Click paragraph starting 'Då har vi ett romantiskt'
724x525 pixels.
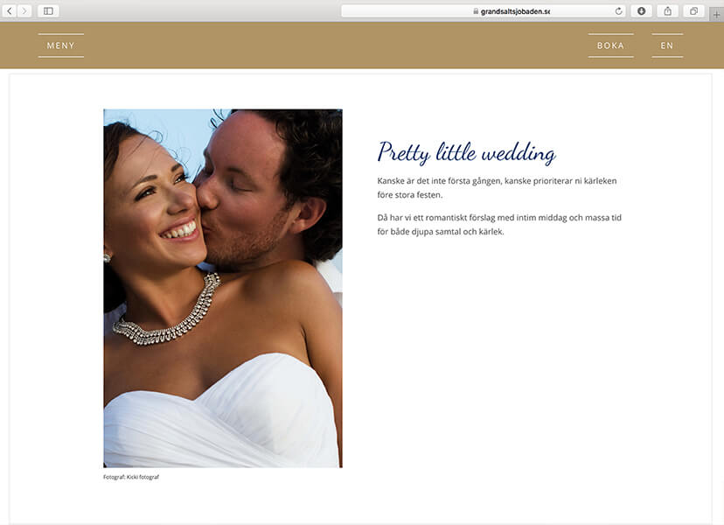[x=499, y=224]
